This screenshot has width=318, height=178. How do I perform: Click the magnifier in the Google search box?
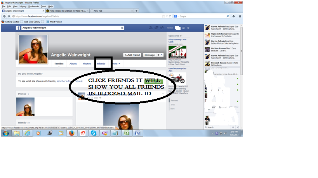[x=228, y=16]
